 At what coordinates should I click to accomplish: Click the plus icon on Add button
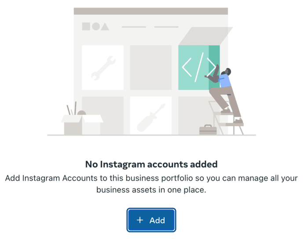coord(140,220)
